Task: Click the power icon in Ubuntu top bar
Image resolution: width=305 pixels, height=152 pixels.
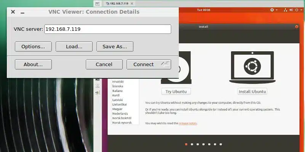Action: 297,10
